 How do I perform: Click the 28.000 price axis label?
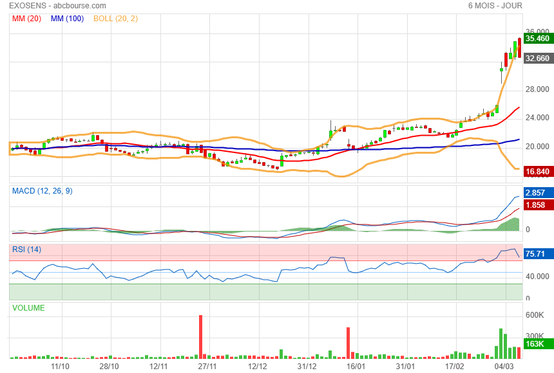tap(537, 89)
